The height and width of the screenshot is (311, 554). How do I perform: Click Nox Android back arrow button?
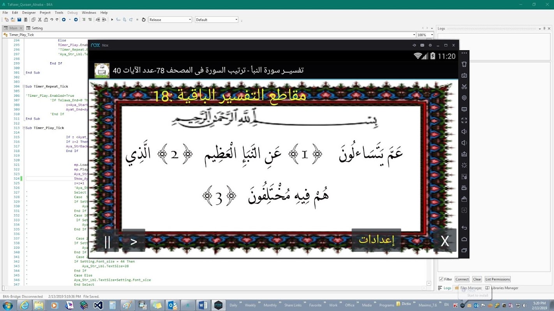tap(464, 228)
